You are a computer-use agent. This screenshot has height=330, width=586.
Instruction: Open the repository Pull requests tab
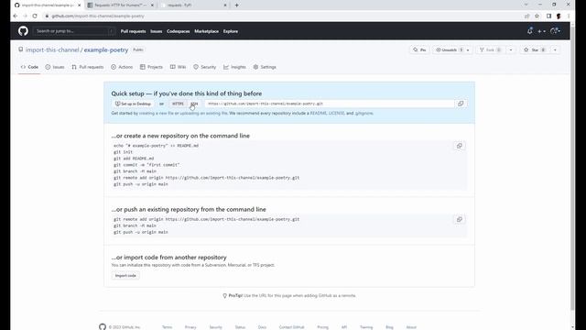[88, 67]
